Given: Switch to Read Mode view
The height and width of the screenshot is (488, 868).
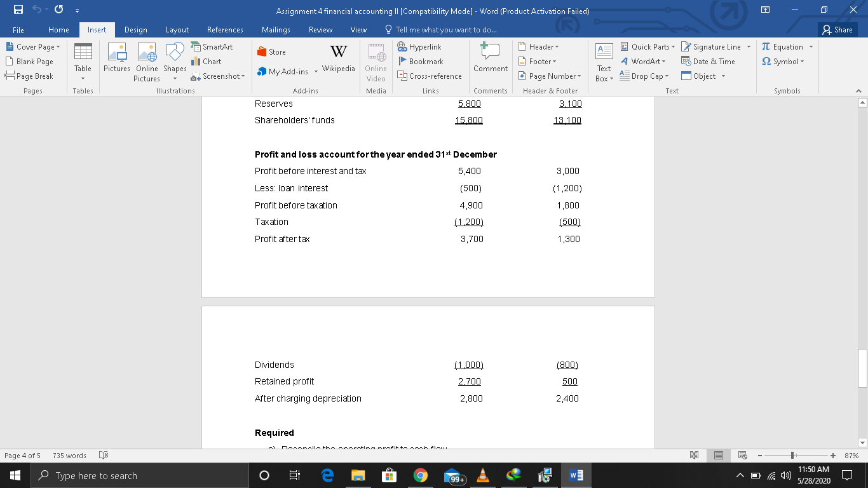Looking at the screenshot, I should click(693, 455).
